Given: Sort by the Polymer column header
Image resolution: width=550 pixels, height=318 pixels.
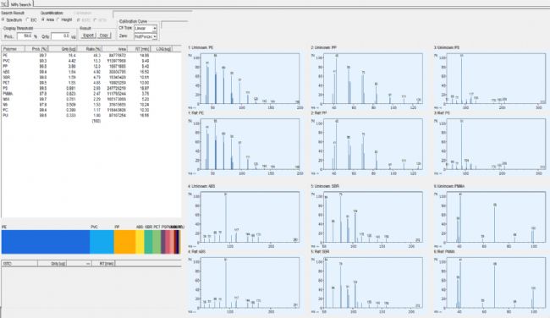Looking at the screenshot, I should coord(14,49).
